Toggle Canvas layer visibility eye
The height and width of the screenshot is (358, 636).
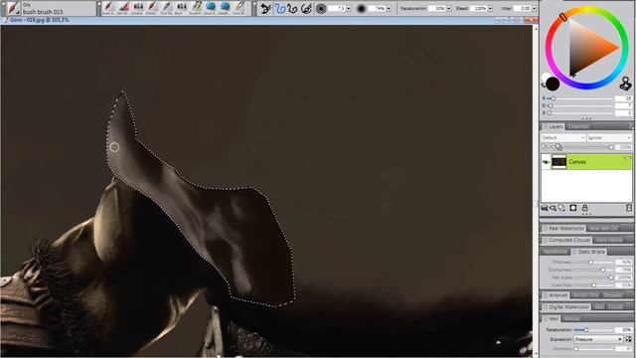pos(546,162)
